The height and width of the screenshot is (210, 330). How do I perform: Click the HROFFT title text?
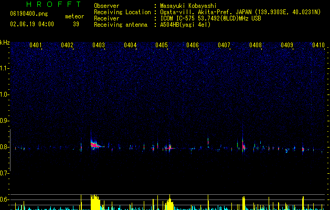pyautogui.click(x=54, y=4)
